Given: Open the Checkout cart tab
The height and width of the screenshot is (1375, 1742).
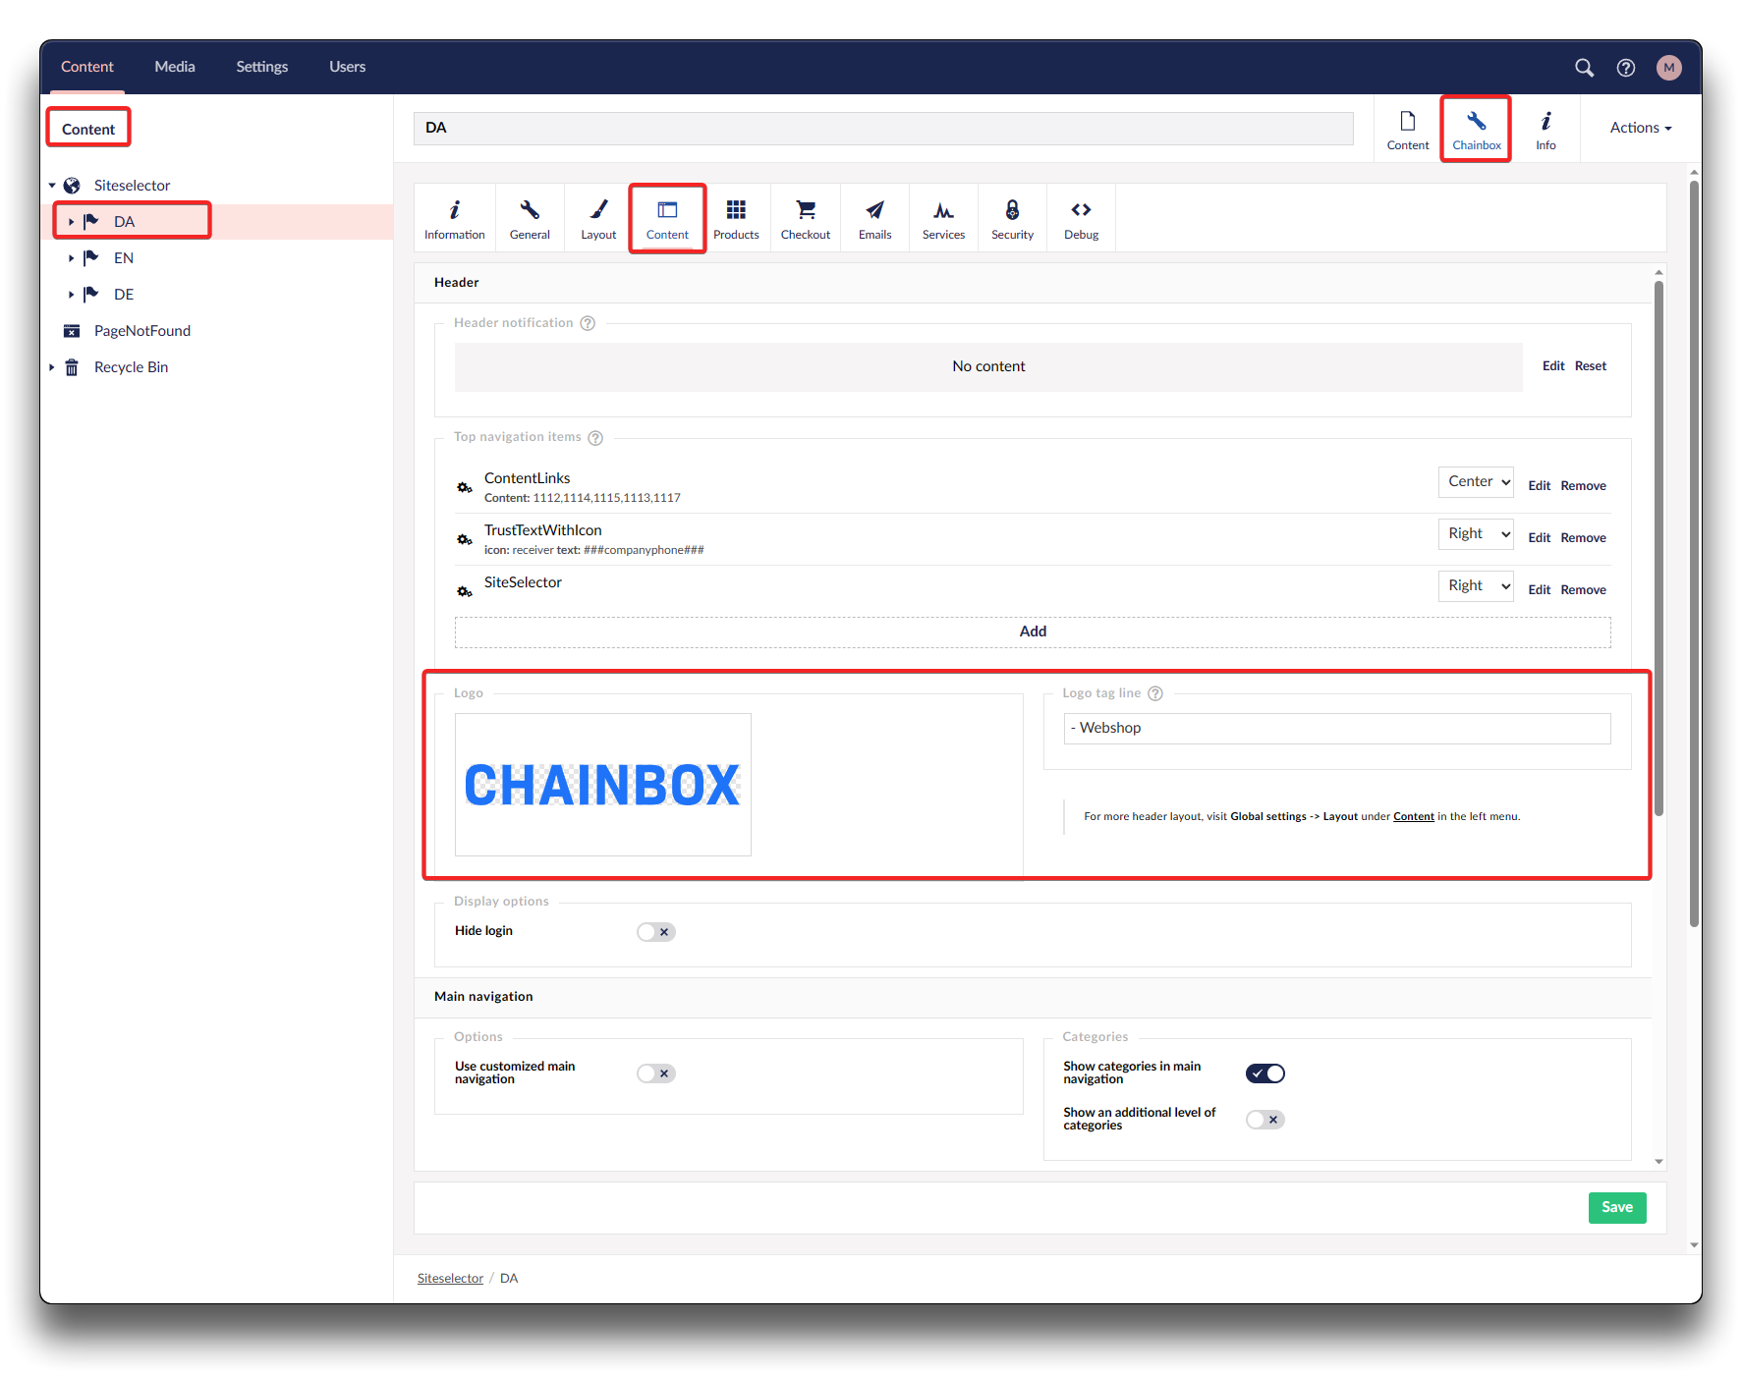Looking at the screenshot, I should click(805, 219).
